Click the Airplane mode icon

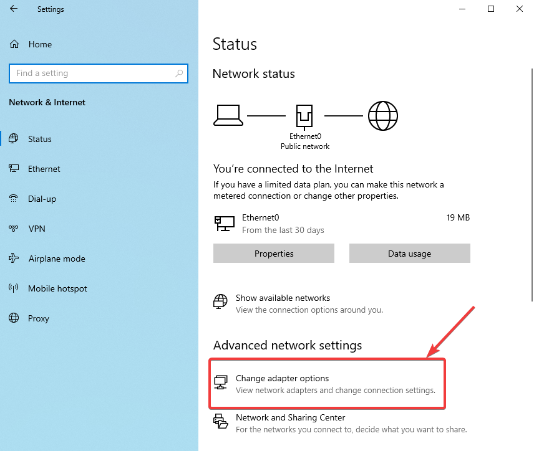coord(14,259)
